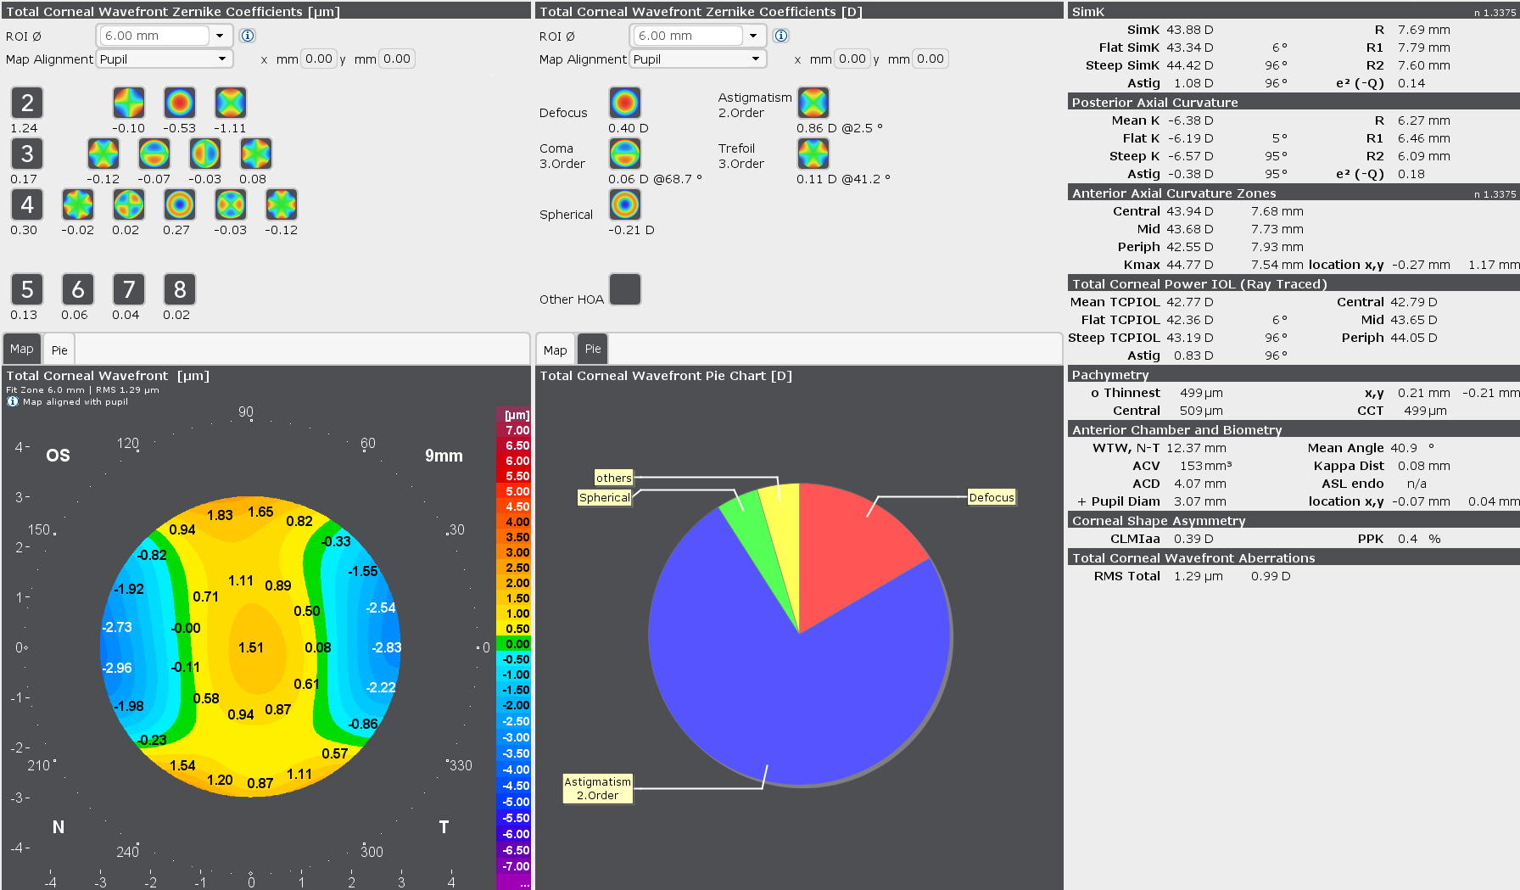The image size is (1520, 890).
Task: Click the Astigmatism 2.Order pie chart label
Action: point(597,788)
